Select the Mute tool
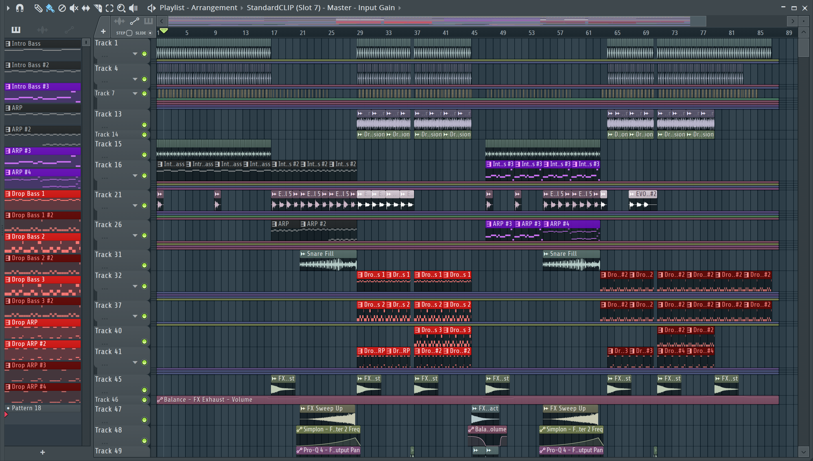The width and height of the screenshot is (813, 461). pos(74,8)
